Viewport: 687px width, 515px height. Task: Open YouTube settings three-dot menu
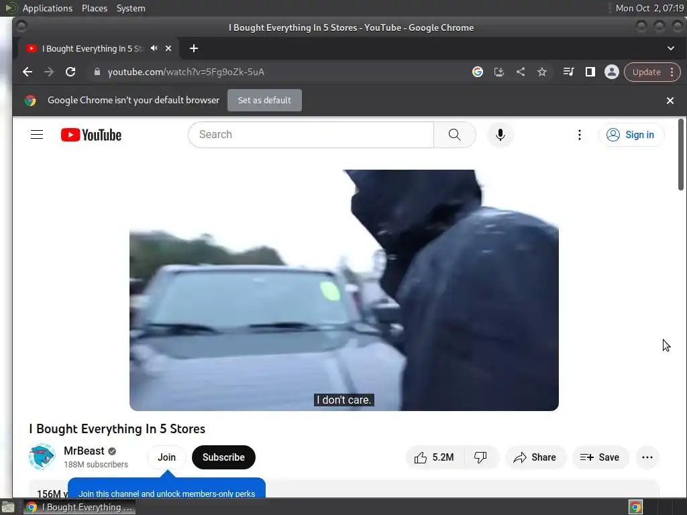(x=579, y=134)
